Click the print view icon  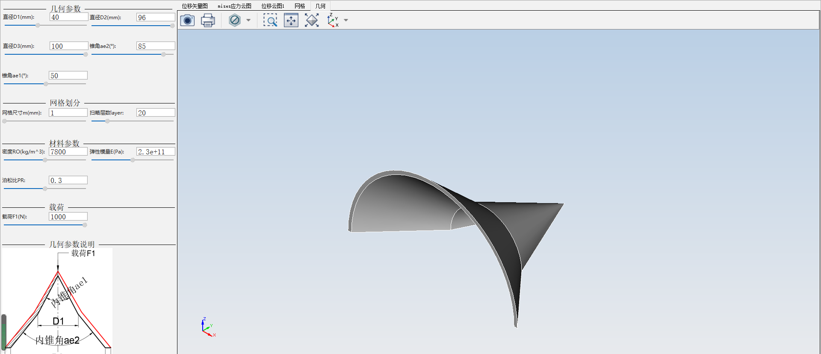(x=208, y=20)
